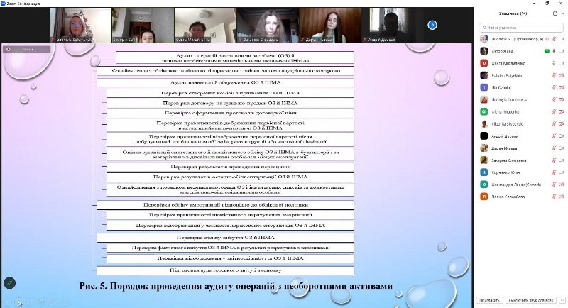
Task: Select avatar of Поліна Соловйова in list
Action: pyautogui.click(x=484, y=197)
